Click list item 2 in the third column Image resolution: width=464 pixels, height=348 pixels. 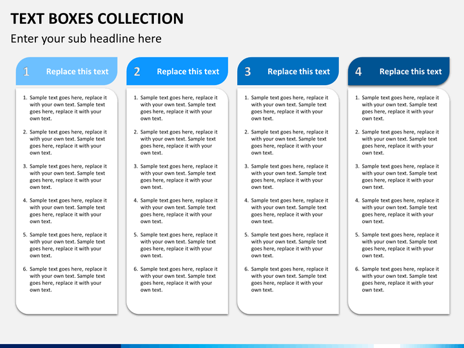click(x=286, y=142)
